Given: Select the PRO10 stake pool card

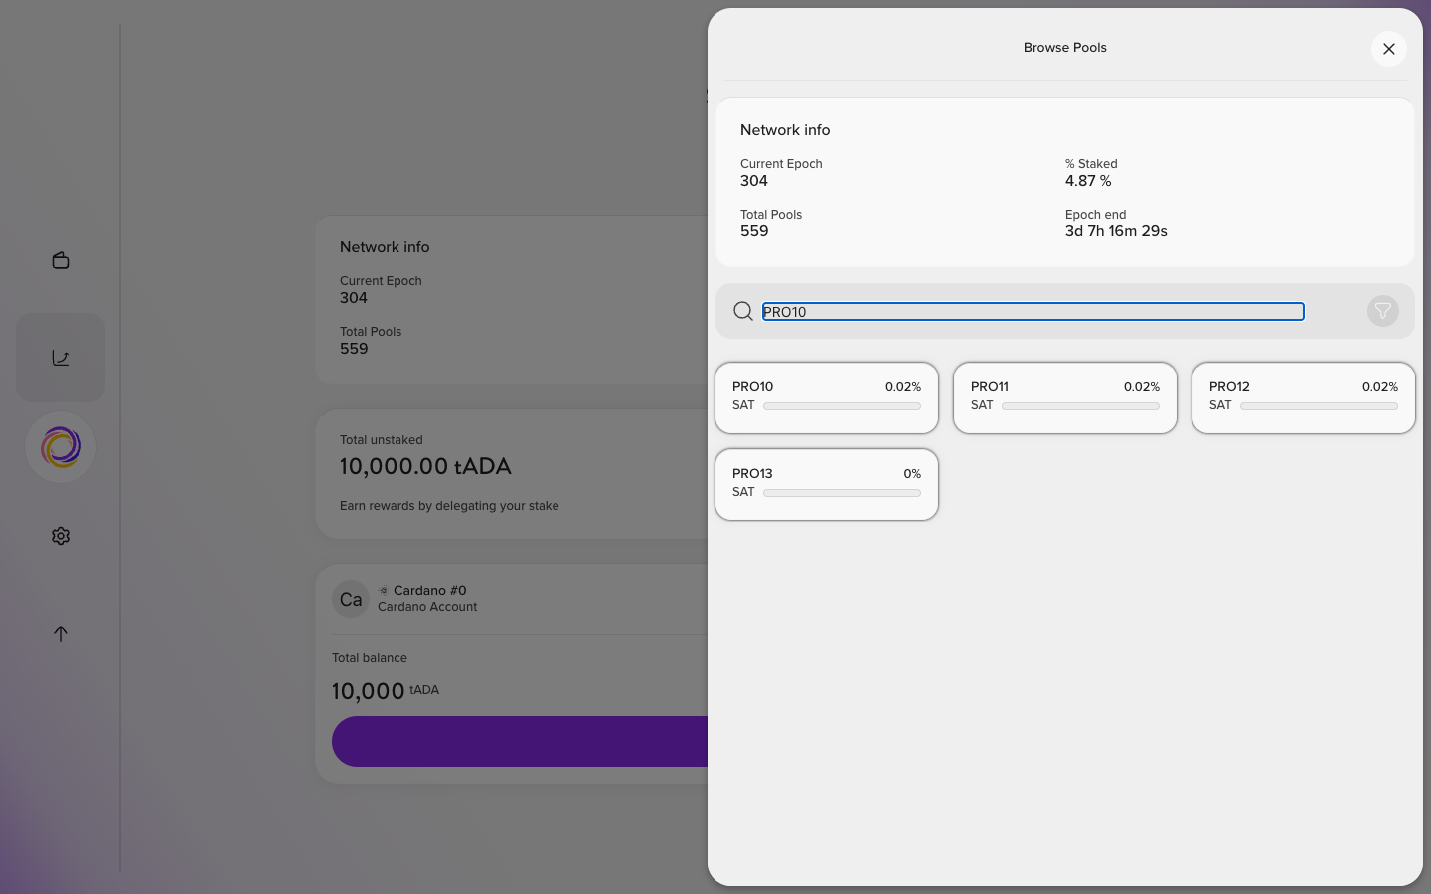Looking at the screenshot, I should (x=827, y=397).
